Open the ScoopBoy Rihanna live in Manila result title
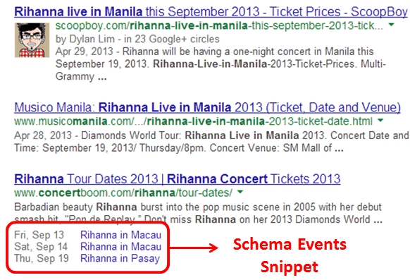Screen dimensions: 410x280 coord(211,12)
